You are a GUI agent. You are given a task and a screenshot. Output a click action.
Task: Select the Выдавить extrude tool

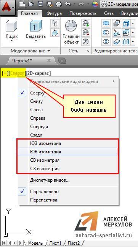(x=36, y=29)
